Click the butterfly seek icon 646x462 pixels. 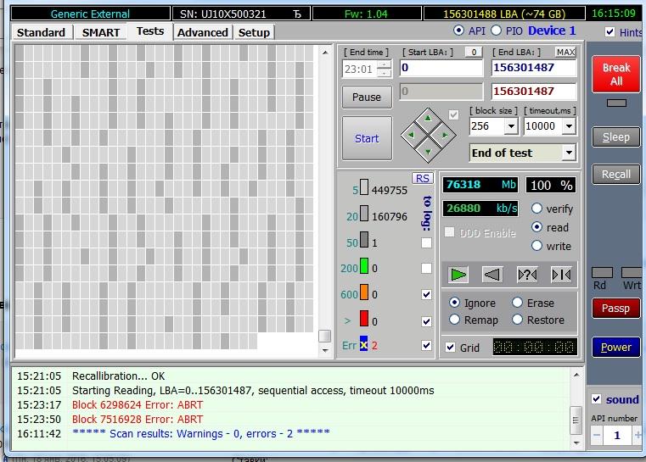tap(561, 275)
